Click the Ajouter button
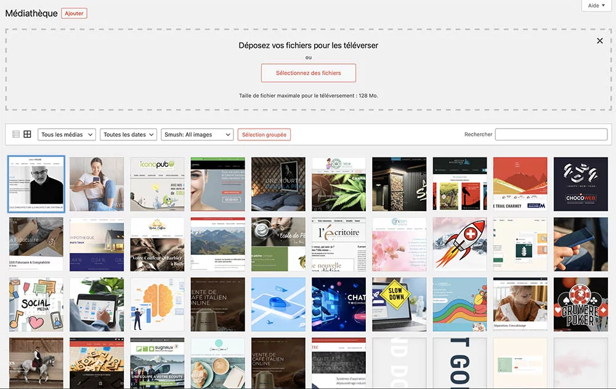 [x=74, y=14]
